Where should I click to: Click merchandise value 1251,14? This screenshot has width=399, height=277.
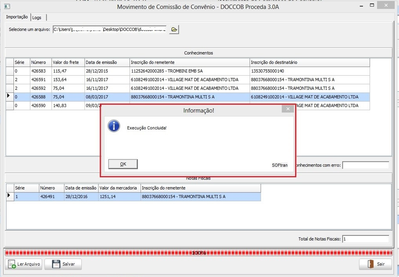click(119, 197)
